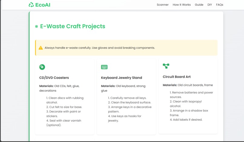
Task: Click the circuit diagram icon
Action: (x=166, y=66)
